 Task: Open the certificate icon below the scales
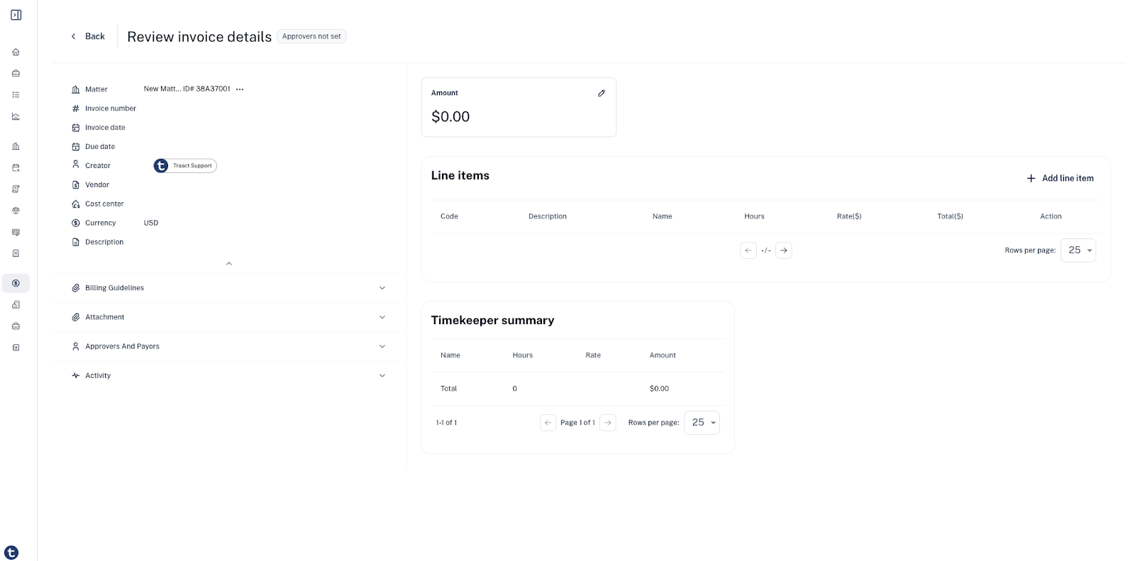pyautogui.click(x=16, y=232)
